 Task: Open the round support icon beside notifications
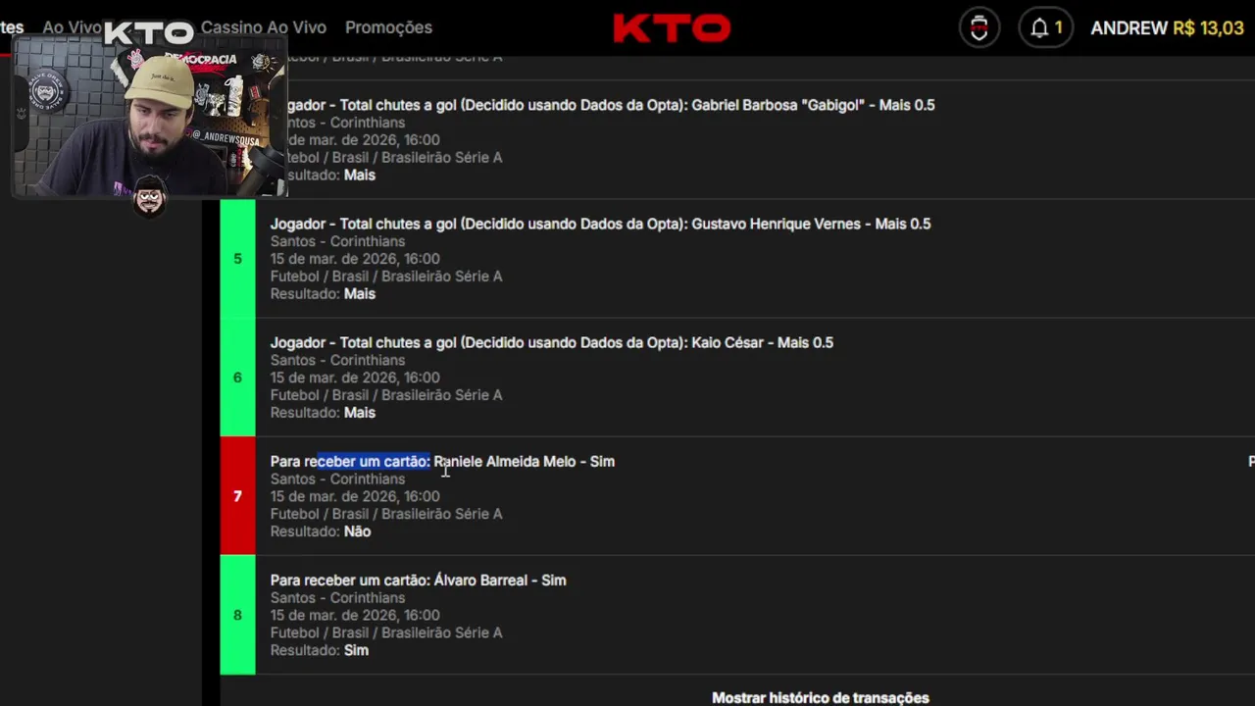[x=979, y=28]
